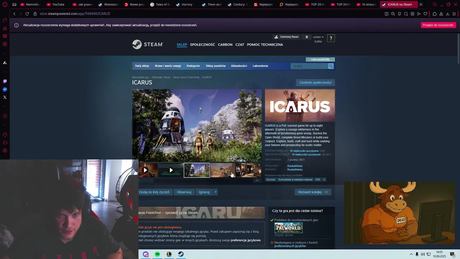The height and width of the screenshot is (259, 460).
Task: Click the Obserwuj button
Action: coord(184,192)
